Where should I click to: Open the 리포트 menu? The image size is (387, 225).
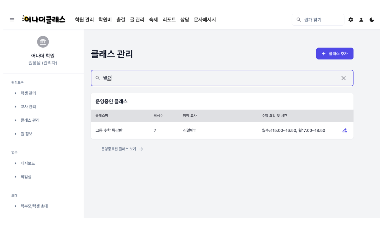(x=169, y=20)
